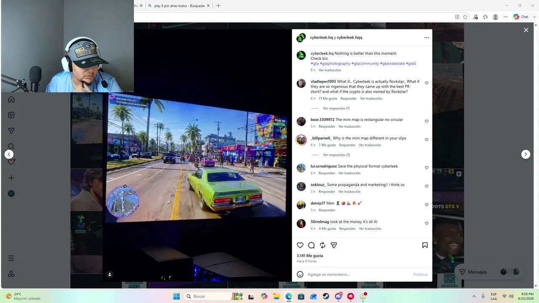
Task: Share the post with the paper-plane icon
Action: [x=334, y=245]
